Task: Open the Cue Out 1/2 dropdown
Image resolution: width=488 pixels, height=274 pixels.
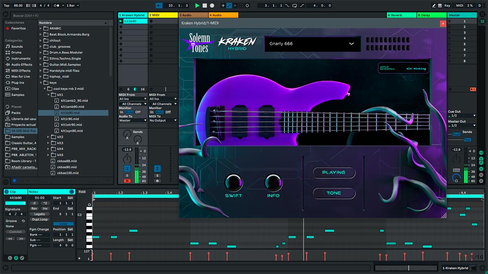Action: pyautogui.click(x=462, y=116)
